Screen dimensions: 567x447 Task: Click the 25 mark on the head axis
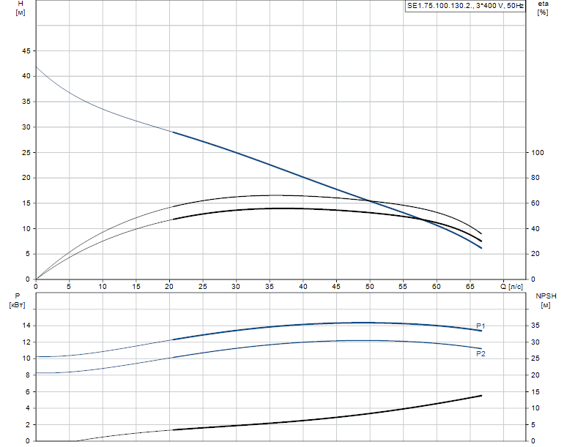pyautogui.click(x=26, y=153)
